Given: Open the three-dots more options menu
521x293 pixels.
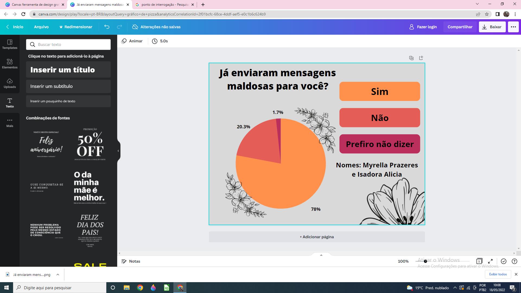Looking at the screenshot, I should click(x=513, y=27).
